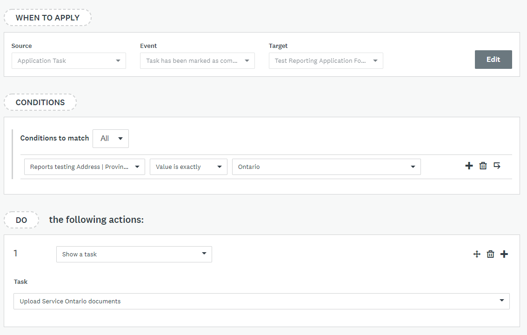
Task: Open the Show a task action dropdown
Action: pyautogui.click(x=134, y=255)
